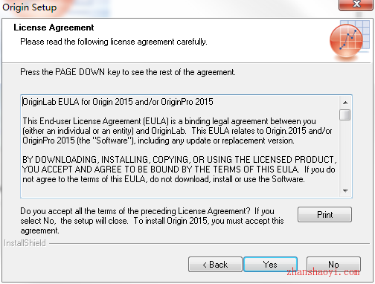Go to previous step with Back button

(215, 264)
